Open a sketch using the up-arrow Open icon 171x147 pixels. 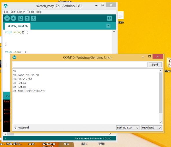coord(27,18)
